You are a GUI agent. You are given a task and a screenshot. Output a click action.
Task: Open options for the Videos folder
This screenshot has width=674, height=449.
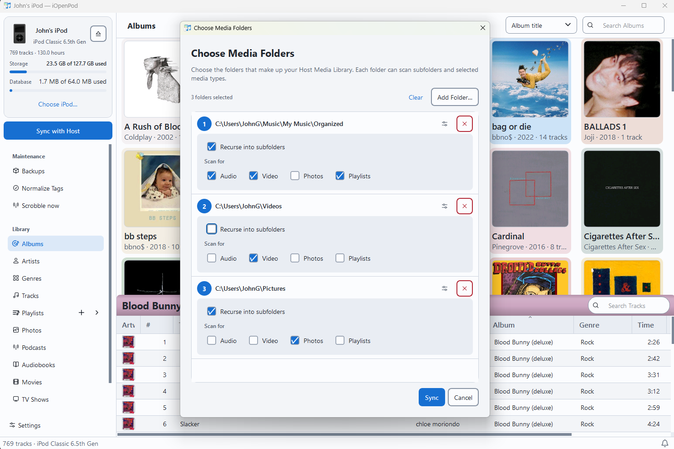(x=445, y=206)
